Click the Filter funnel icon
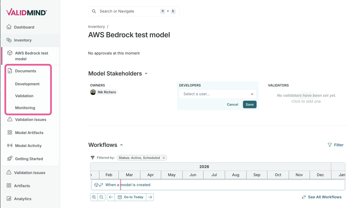The width and height of the screenshot is (353, 208). [x=330, y=145]
